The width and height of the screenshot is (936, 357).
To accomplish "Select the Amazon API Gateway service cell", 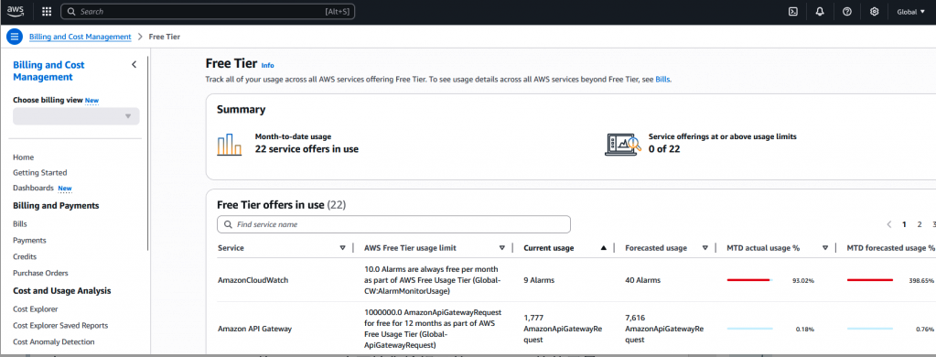I will 255,329.
